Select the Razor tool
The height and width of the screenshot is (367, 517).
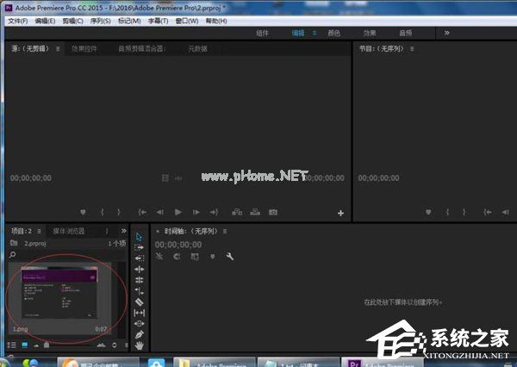tap(139, 302)
